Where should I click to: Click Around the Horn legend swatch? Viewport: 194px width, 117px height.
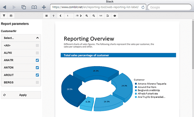click(x=136, y=87)
